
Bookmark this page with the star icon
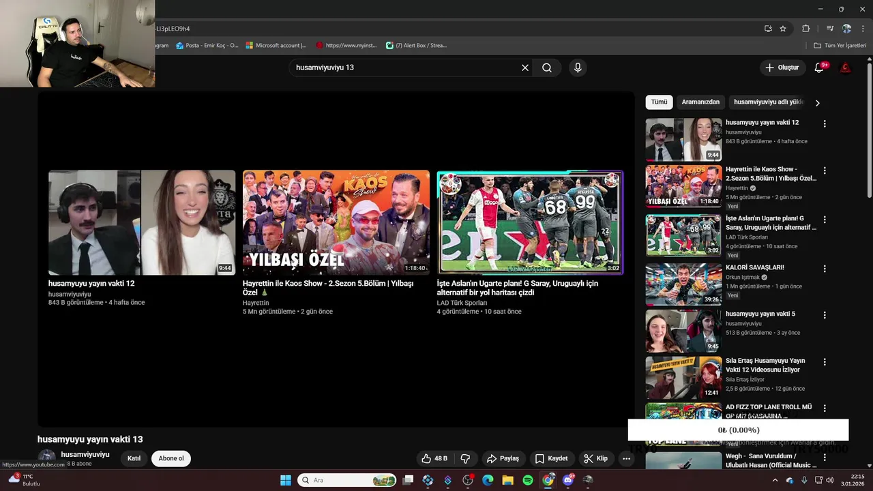pyautogui.click(x=783, y=29)
